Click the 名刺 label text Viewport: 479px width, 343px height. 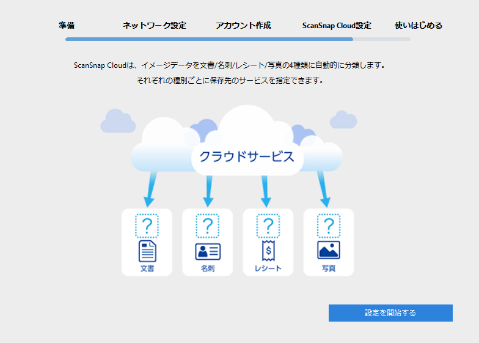point(208,268)
